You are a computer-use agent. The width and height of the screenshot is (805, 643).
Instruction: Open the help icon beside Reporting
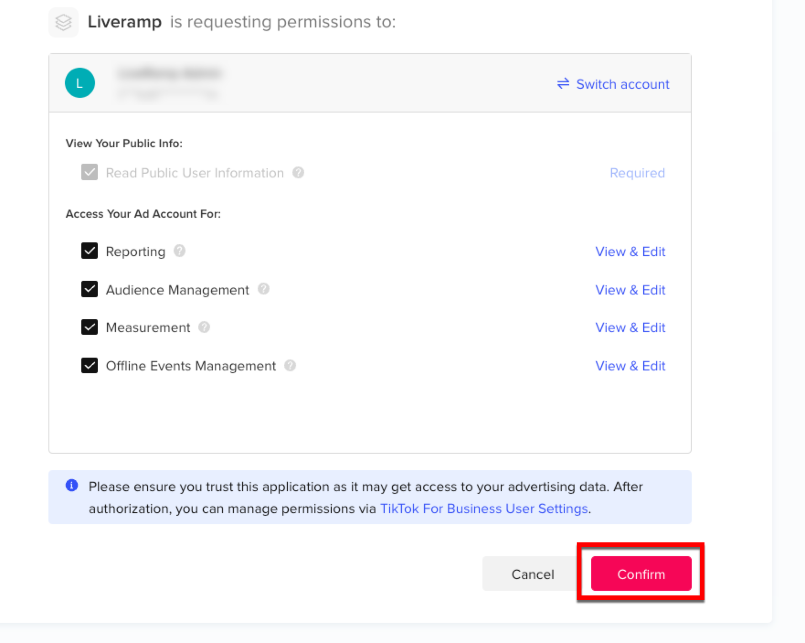[180, 251]
